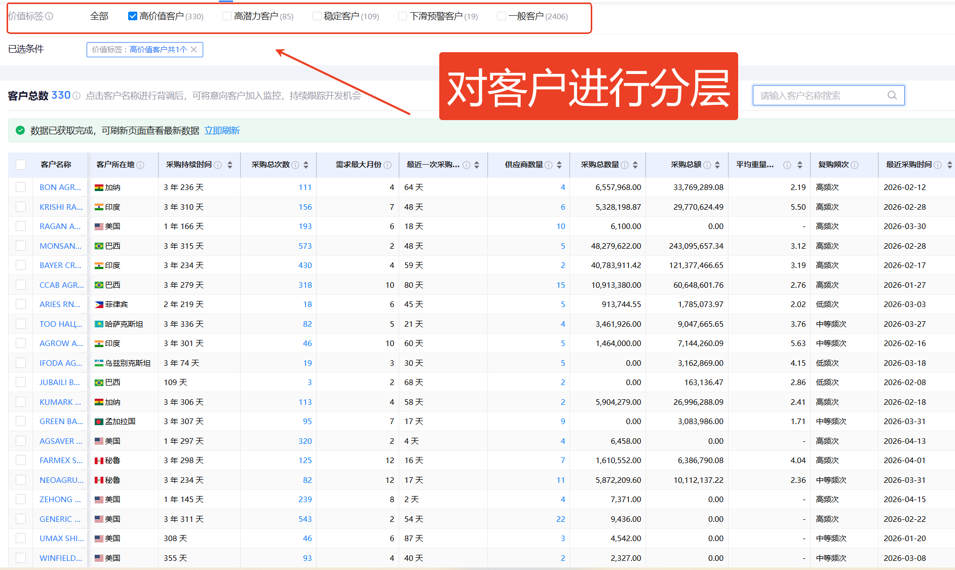Click info icon in 复购频次 column header

855,165
